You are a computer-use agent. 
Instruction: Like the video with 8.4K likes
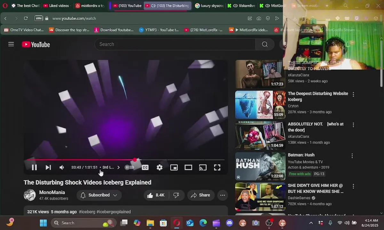(x=156, y=195)
